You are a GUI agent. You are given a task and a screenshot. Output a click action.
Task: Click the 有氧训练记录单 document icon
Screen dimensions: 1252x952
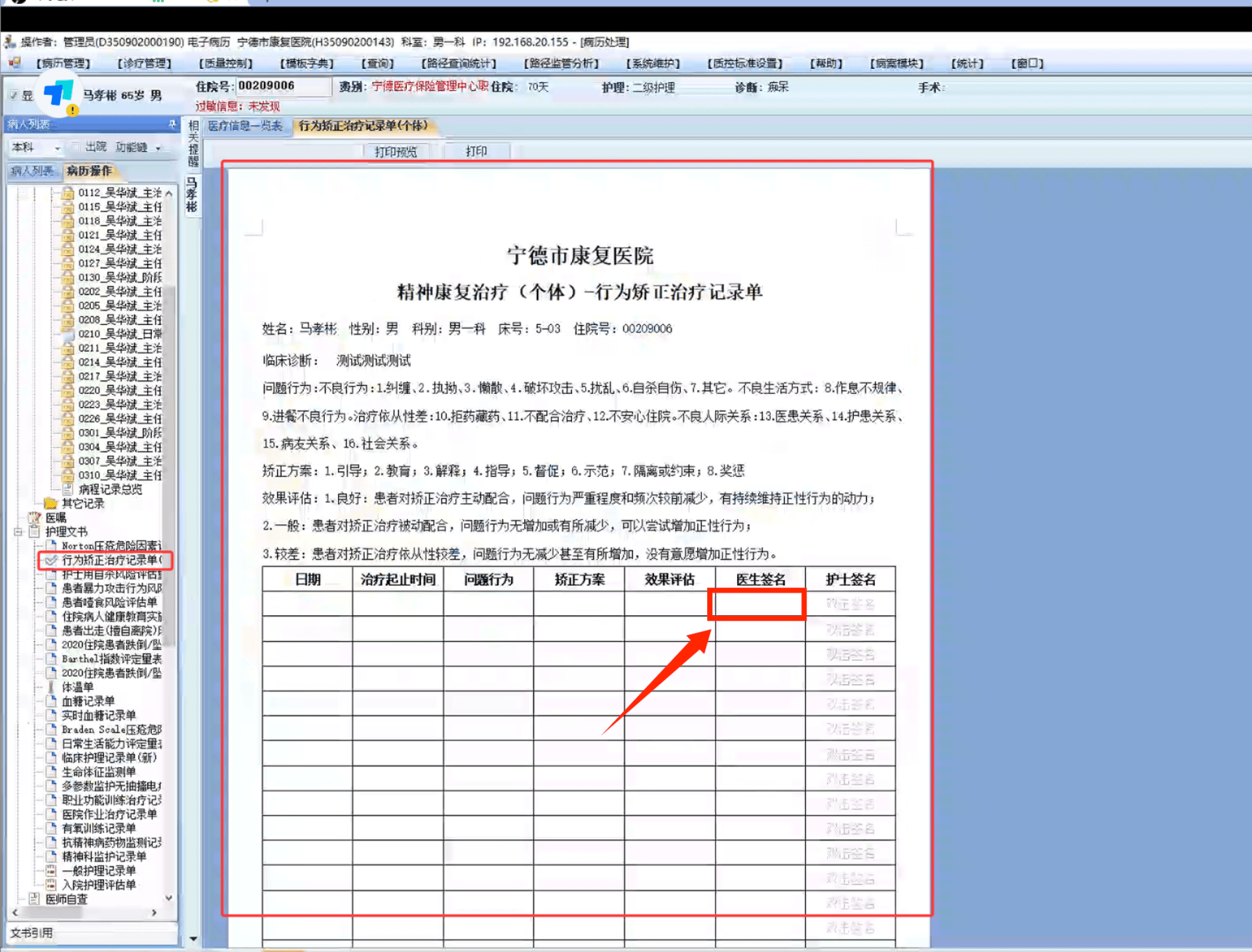pyautogui.click(x=51, y=828)
